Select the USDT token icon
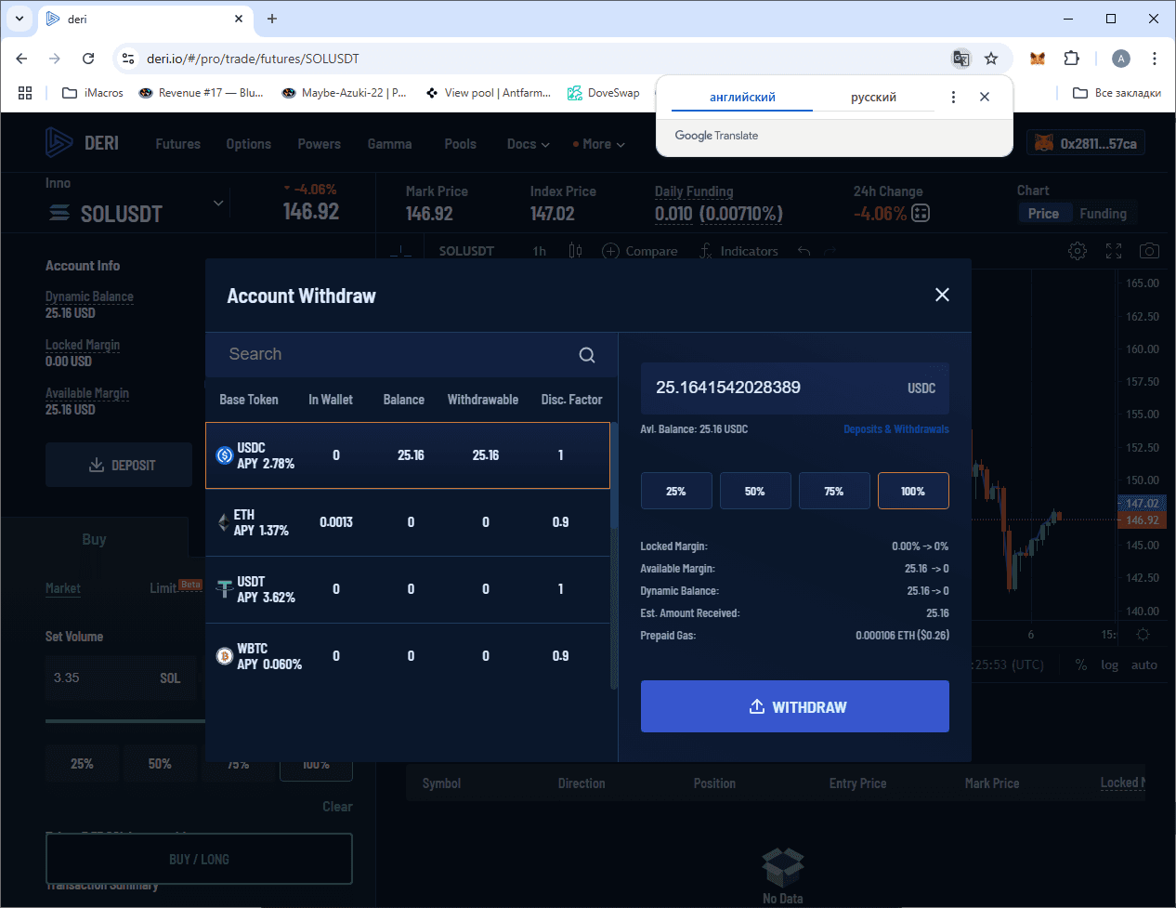1176x908 pixels. click(x=224, y=589)
